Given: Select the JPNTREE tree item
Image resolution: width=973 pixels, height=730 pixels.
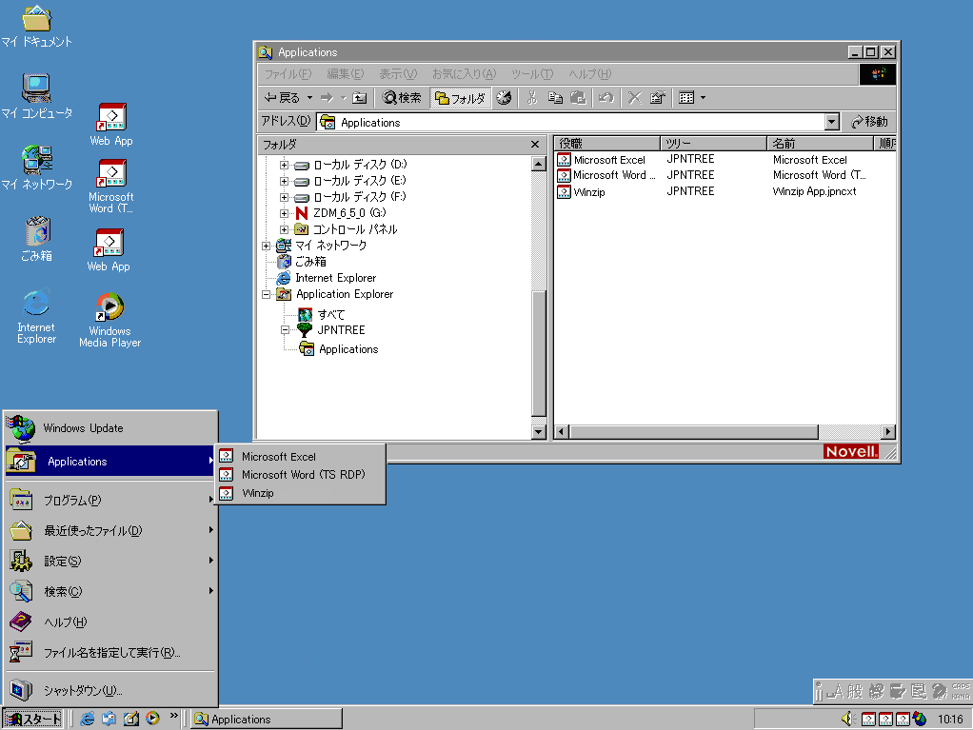Looking at the screenshot, I should pyautogui.click(x=341, y=330).
